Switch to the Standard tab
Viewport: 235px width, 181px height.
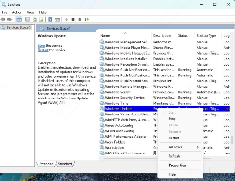[x=65, y=164]
